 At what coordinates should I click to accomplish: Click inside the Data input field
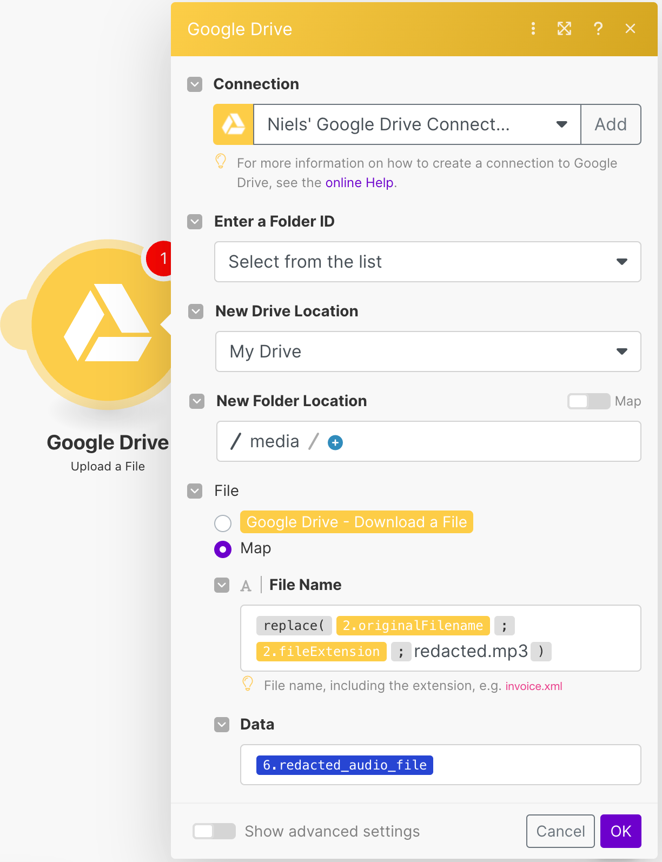click(441, 765)
